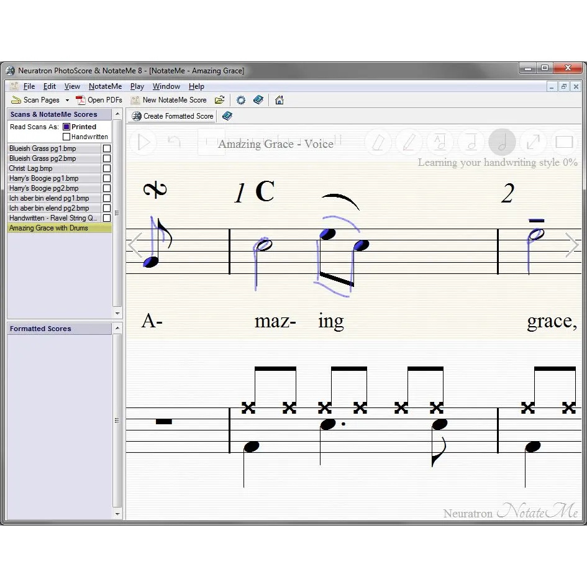Image resolution: width=587 pixels, height=587 pixels.
Task: Select Ich aber bin elend pg1.bmp
Action: click(x=54, y=198)
